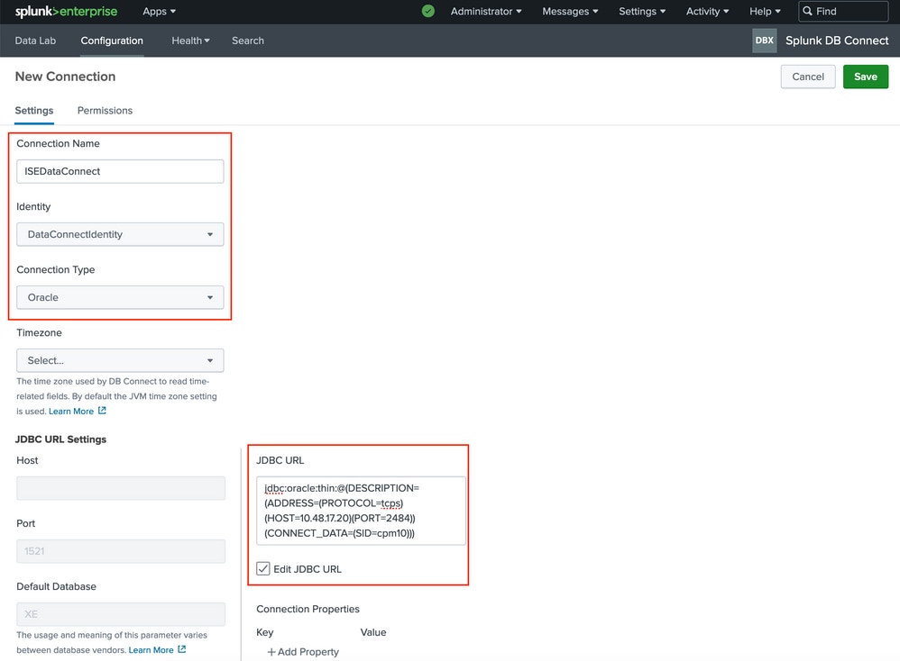Switch to the Permissions tab
Viewport: 900px width, 661px height.
click(105, 110)
